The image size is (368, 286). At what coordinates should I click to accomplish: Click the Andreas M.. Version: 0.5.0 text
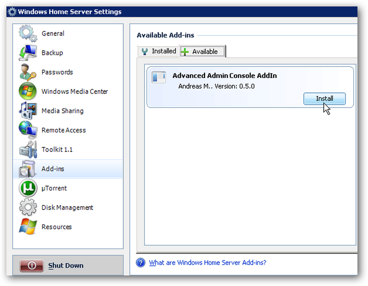[x=216, y=86]
